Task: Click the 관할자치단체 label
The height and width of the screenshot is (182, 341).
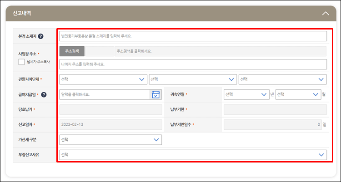Action: click(x=29, y=79)
